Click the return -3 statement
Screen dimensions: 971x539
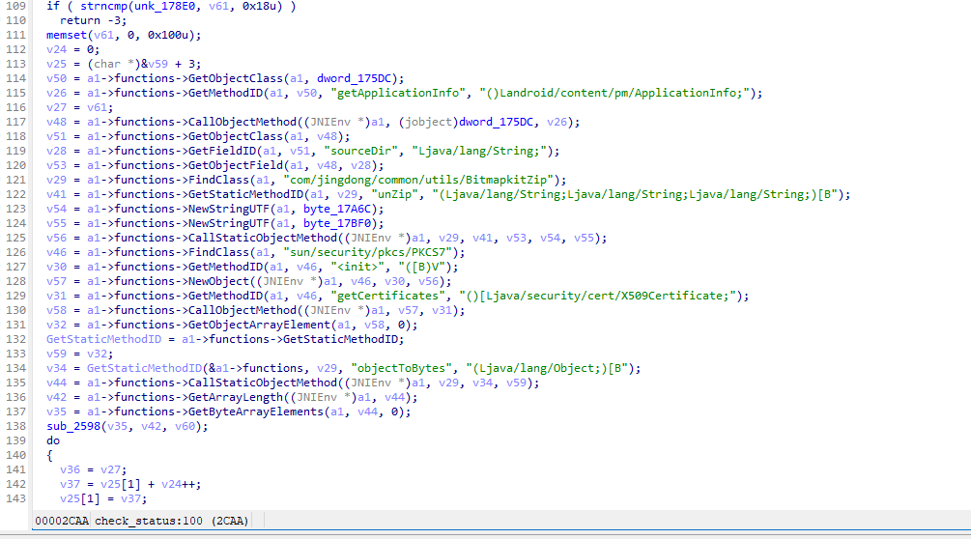point(83,20)
